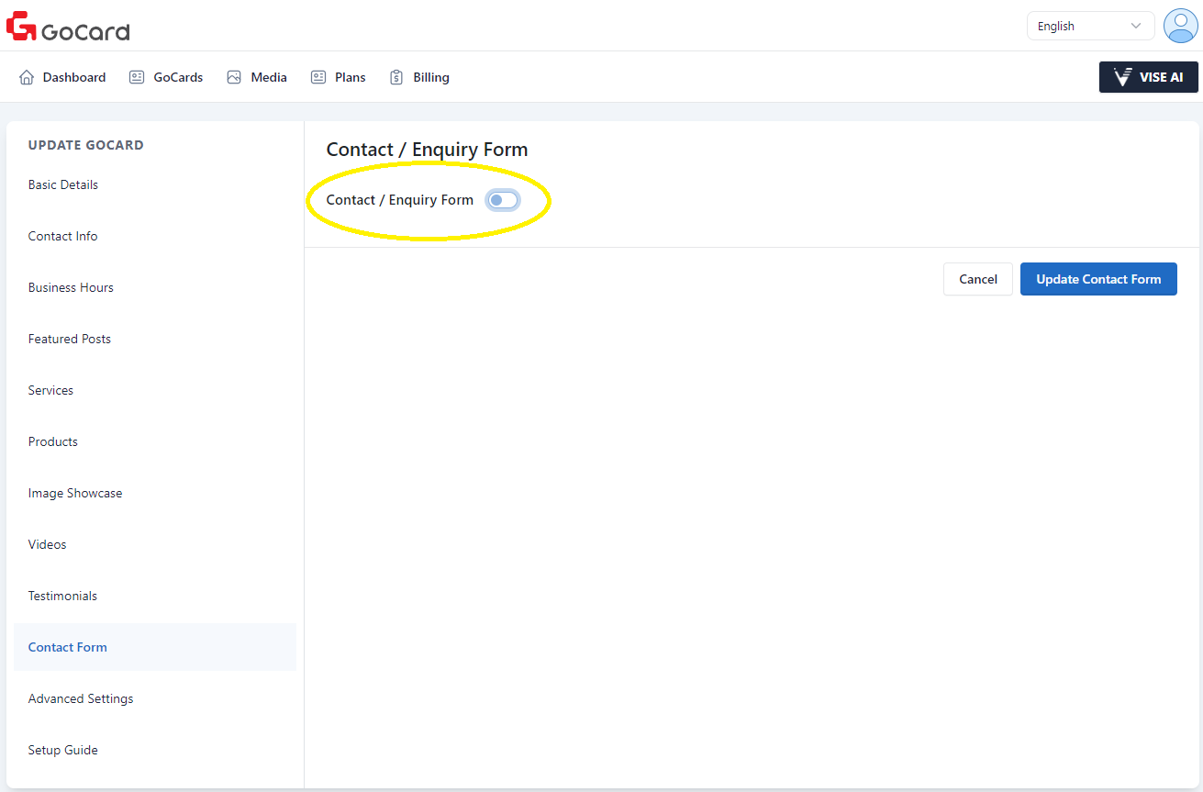Screen dimensions: 1203x792
Task: Click the GoCards card icon
Action: point(137,77)
